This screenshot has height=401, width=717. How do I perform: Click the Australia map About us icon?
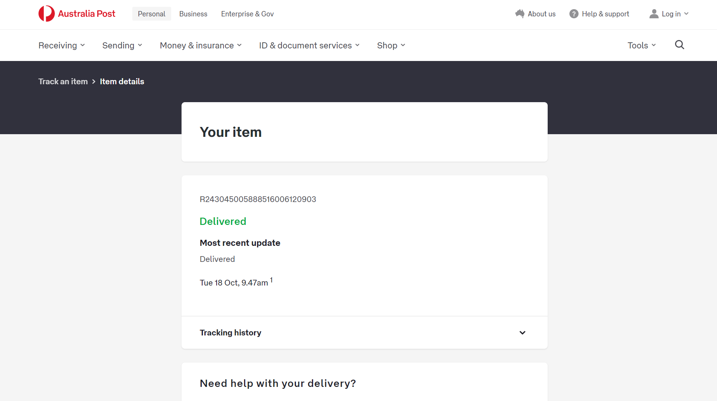pos(520,14)
